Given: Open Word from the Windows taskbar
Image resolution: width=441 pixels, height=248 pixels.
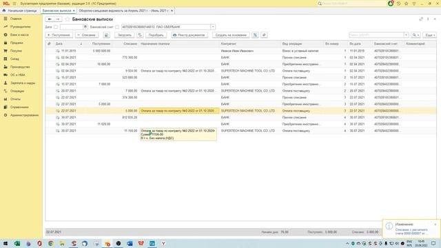Looking at the screenshot, I should coord(130,243).
